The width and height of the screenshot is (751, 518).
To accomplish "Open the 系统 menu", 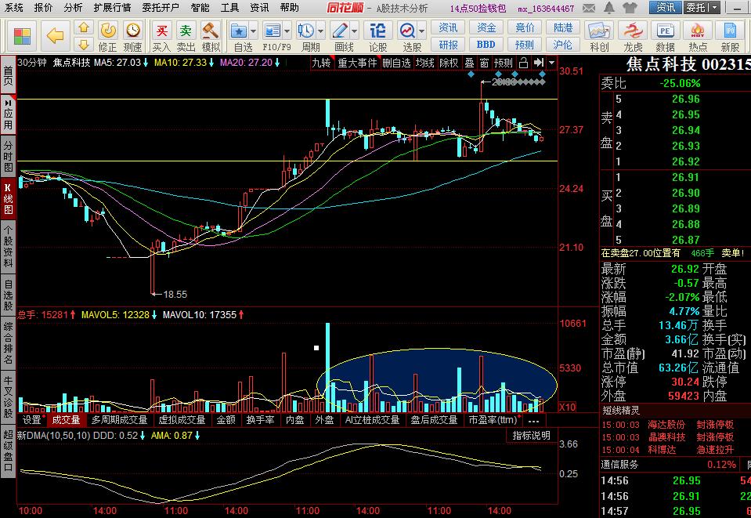I will click(14, 8).
